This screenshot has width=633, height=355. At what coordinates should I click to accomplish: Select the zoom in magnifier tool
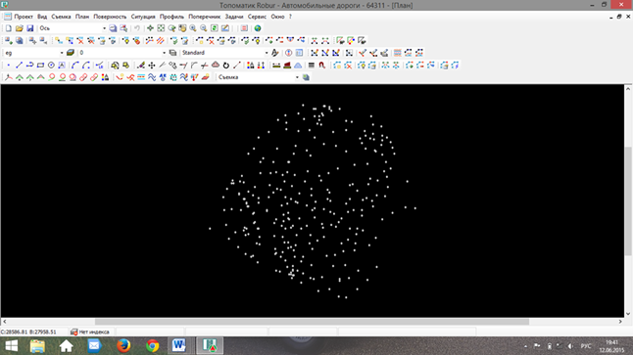pyautogui.click(x=193, y=28)
